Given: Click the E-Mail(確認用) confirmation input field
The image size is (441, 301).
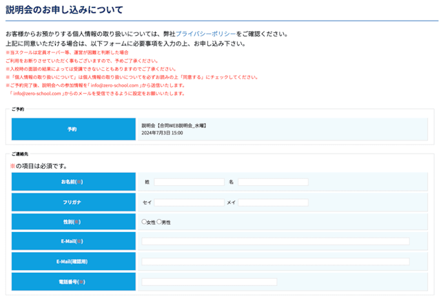Looking at the screenshot, I should [x=276, y=262].
